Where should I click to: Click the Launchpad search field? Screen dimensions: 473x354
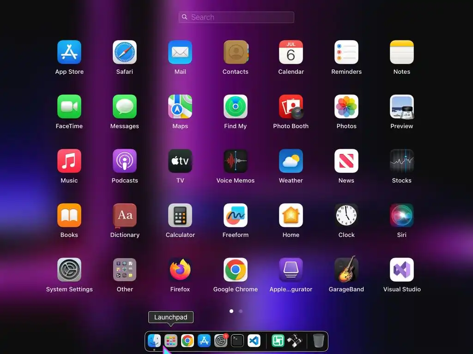coord(236,17)
